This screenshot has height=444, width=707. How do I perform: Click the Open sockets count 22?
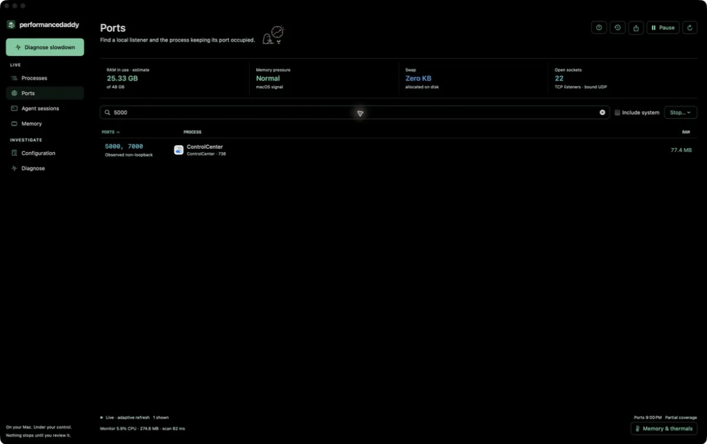559,78
